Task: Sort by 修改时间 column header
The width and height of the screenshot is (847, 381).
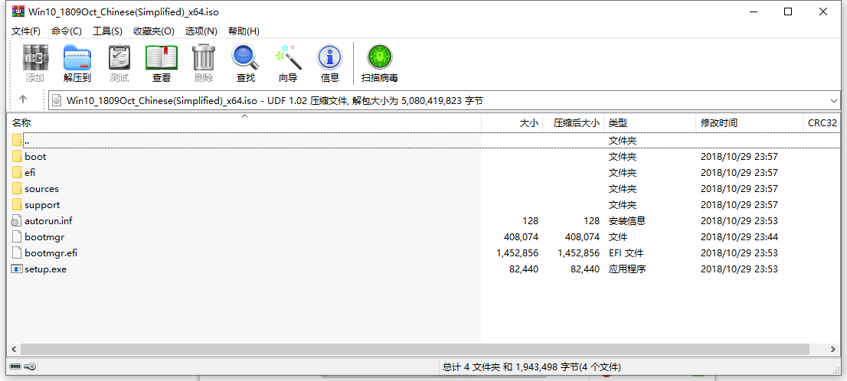Action: coord(718,123)
